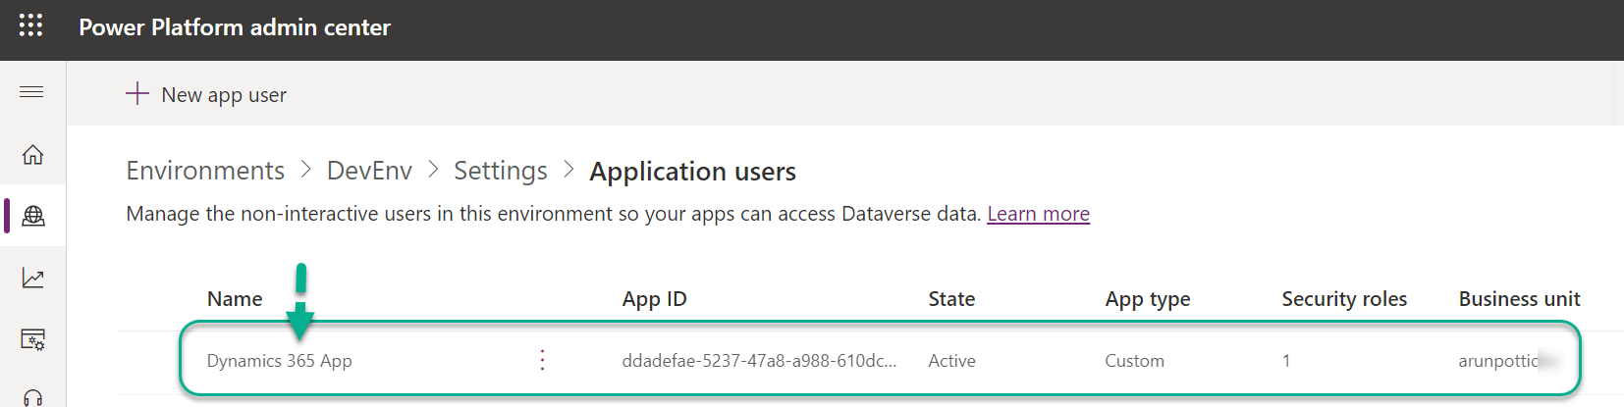
Task: Sort by the App type column header
Action: click(x=1147, y=299)
